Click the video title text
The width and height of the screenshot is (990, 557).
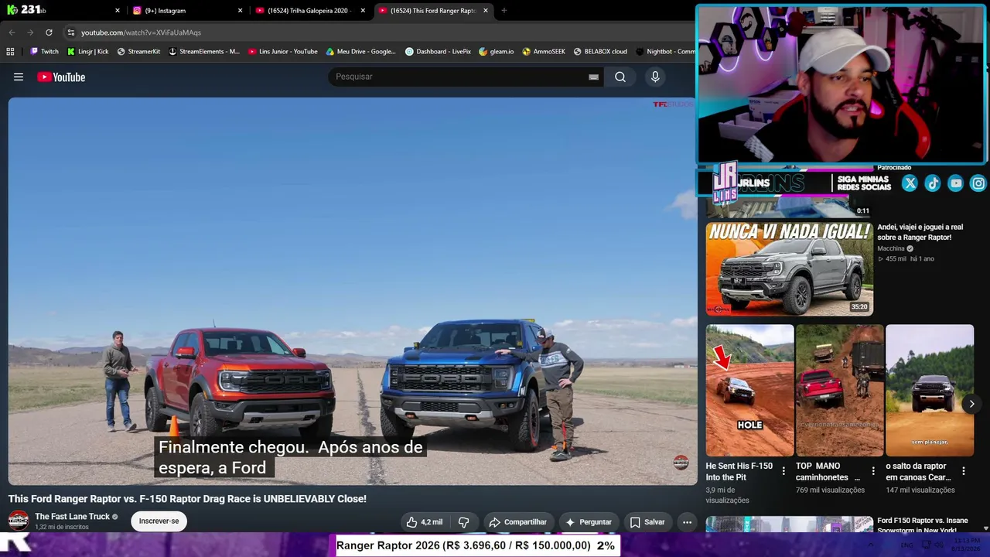coord(187,499)
